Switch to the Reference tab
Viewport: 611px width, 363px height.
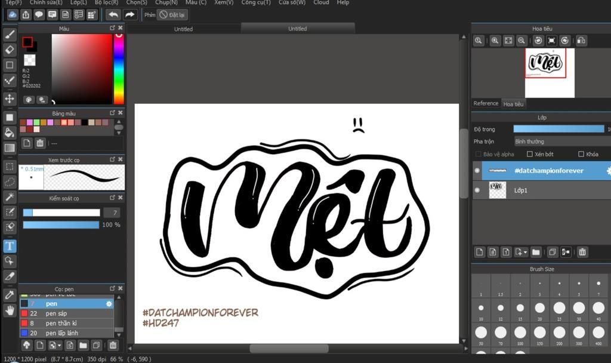pyautogui.click(x=486, y=103)
